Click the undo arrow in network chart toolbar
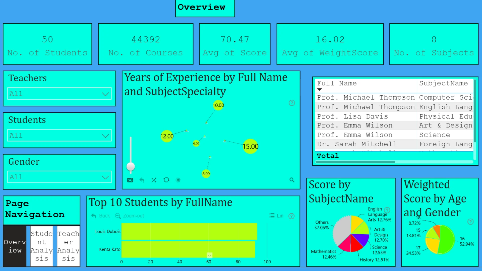Screen dimensions: 482x271 click(x=142, y=180)
